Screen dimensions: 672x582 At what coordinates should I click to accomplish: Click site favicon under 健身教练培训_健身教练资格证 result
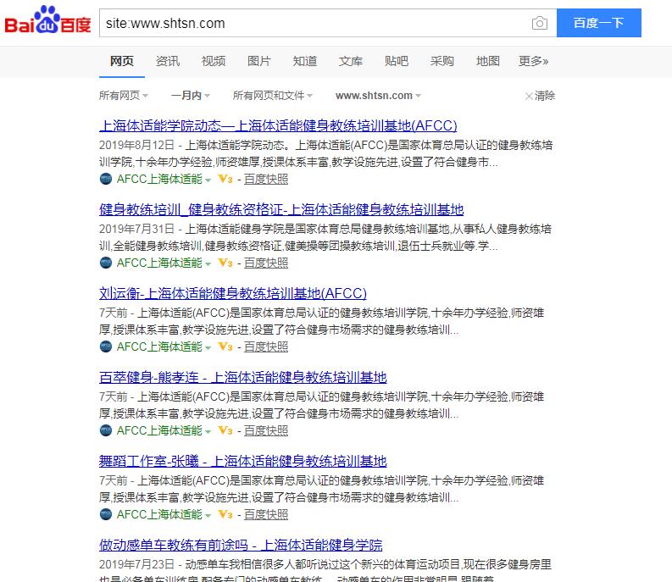coord(106,263)
